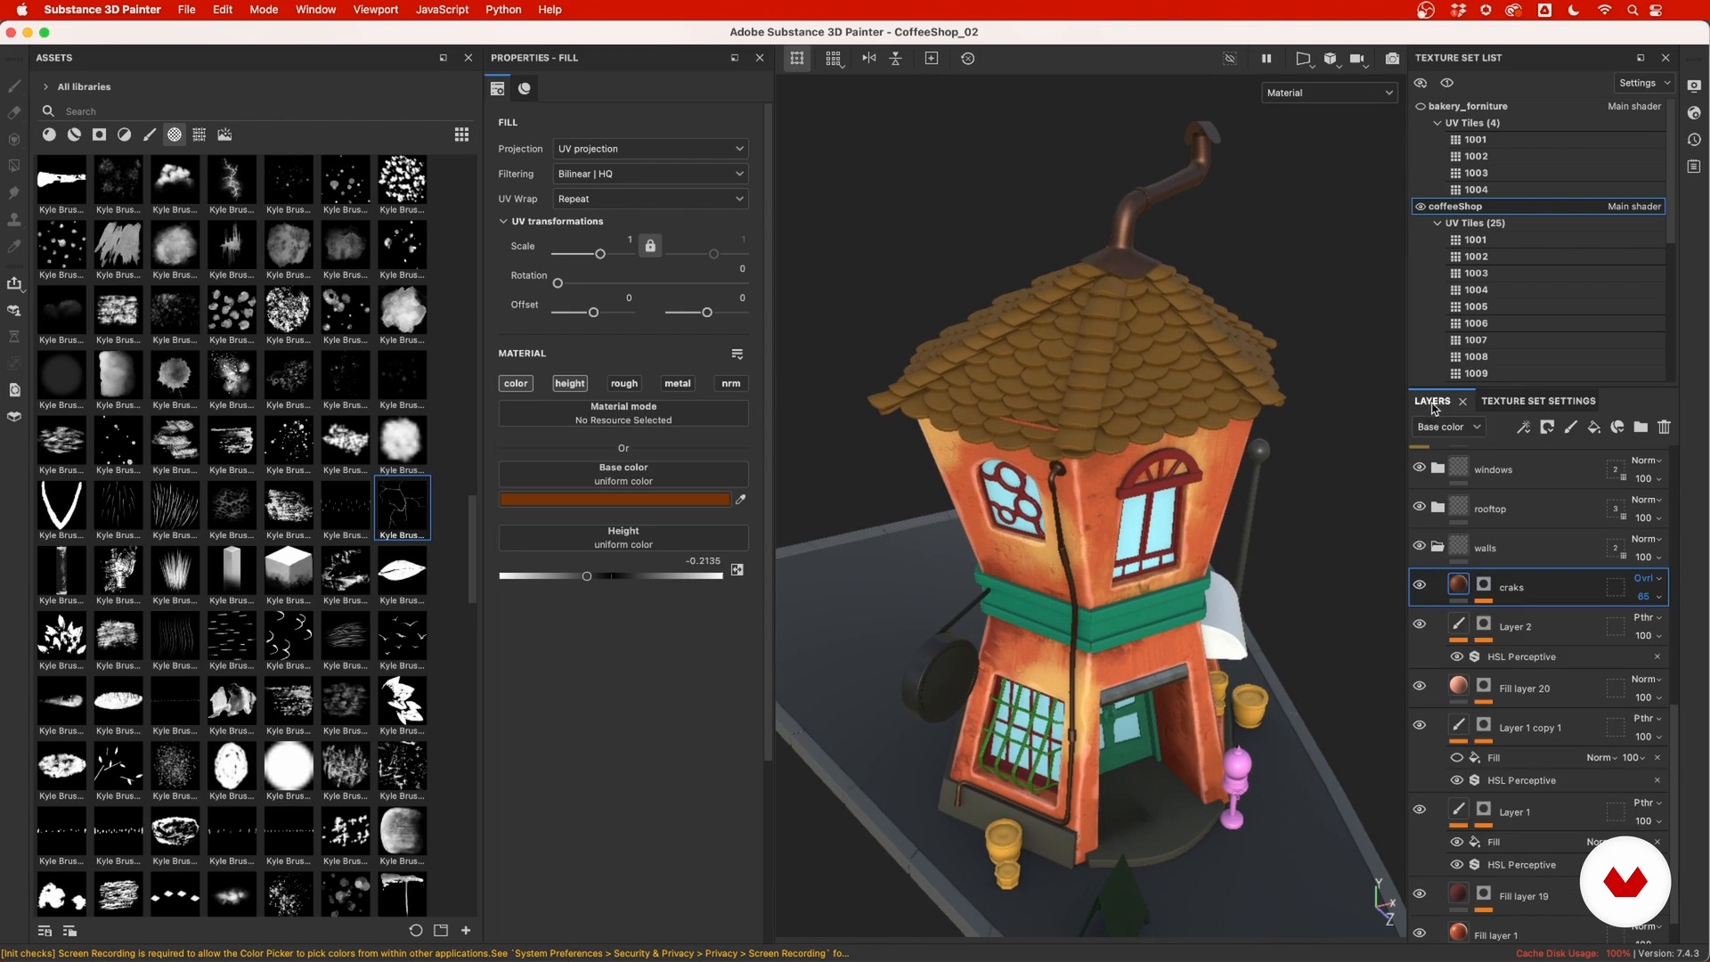Switch to the Layers tab
1710x962 pixels.
click(1432, 401)
